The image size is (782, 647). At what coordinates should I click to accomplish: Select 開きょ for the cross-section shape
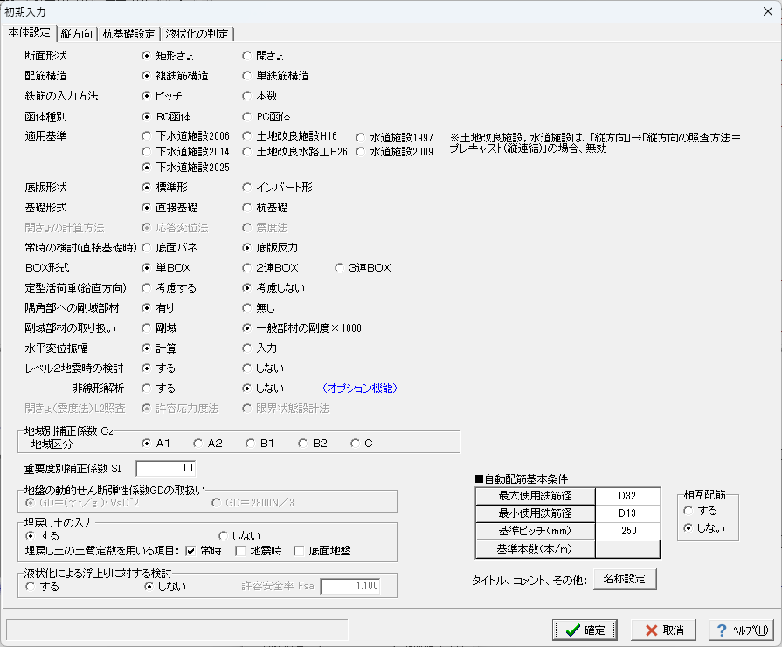click(x=248, y=55)
